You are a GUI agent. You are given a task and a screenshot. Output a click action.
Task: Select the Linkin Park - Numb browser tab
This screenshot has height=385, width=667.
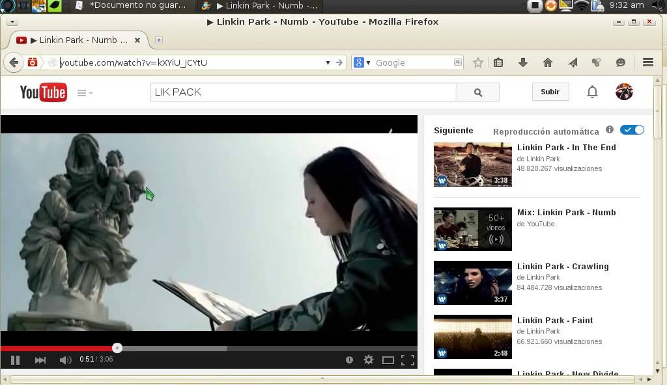pyautogui.click(x=79, y=40)
